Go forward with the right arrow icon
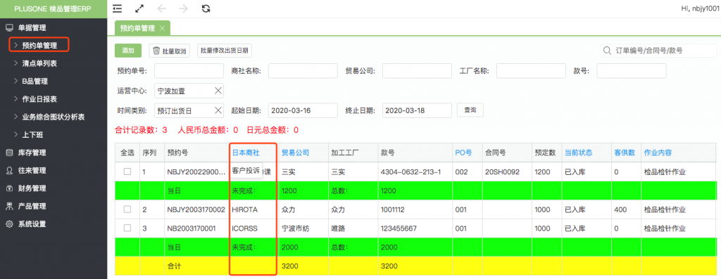 point(184,8)
